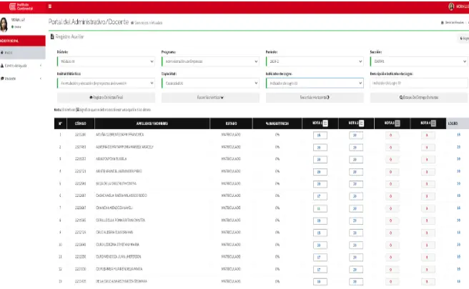This screenshot has height=289, width=469.
Task: Click the hamburger menu icon in top bar
Action: pos(50,6)
